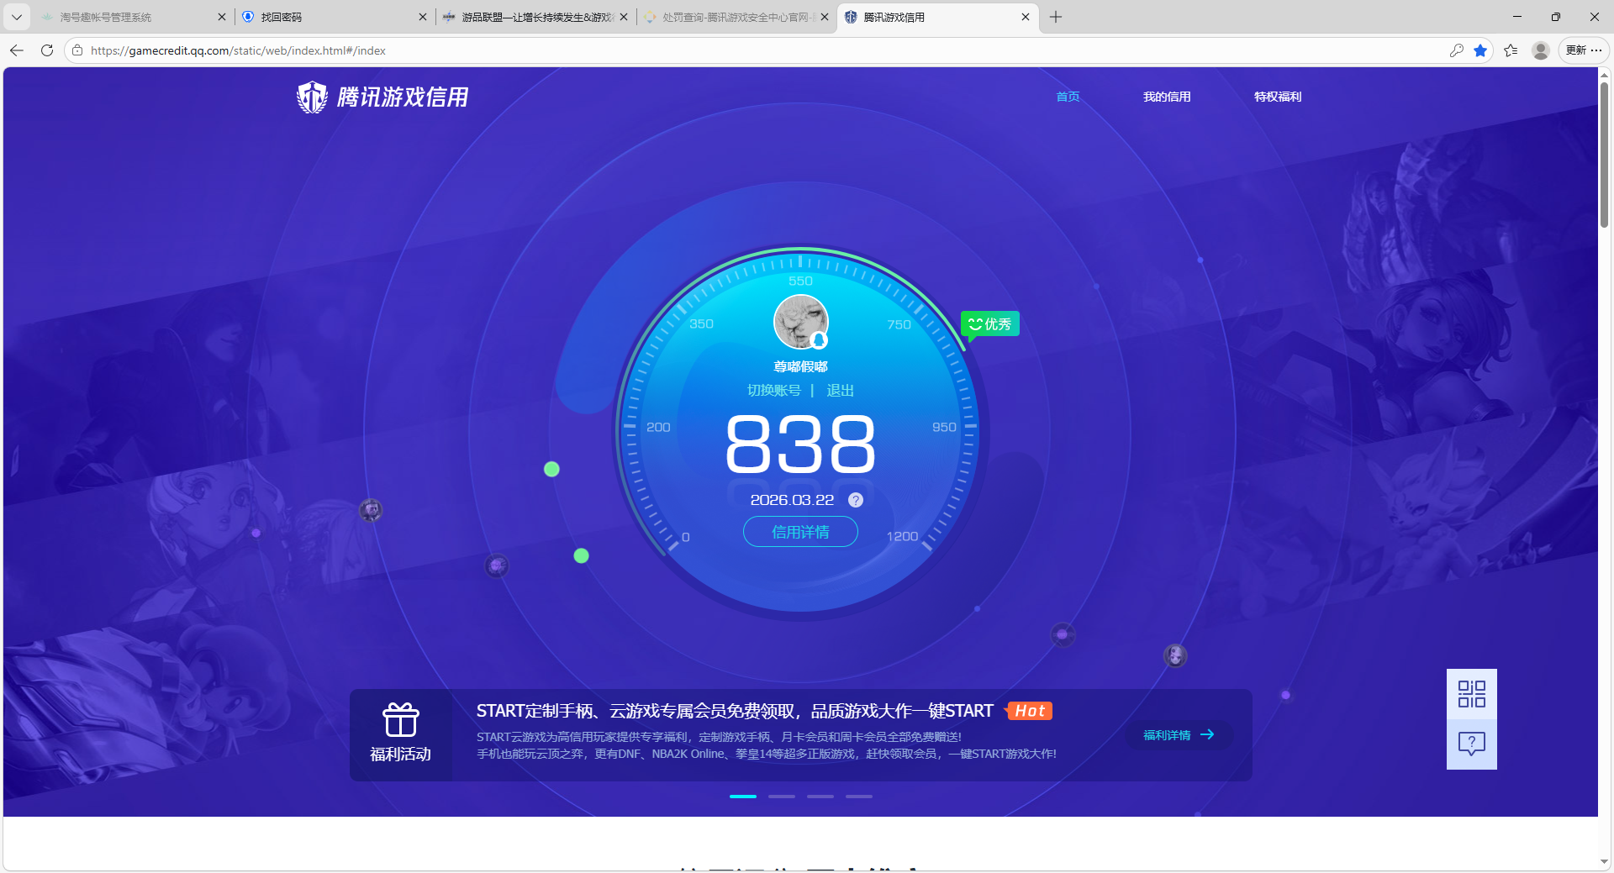Click the 信用详情 button
Screen dimensions: 1614x873
(x=800, y=532)
